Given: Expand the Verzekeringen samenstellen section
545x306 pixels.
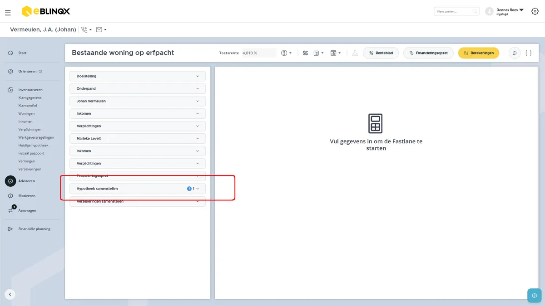Looking at the screenshot, I should click(138, 201).
